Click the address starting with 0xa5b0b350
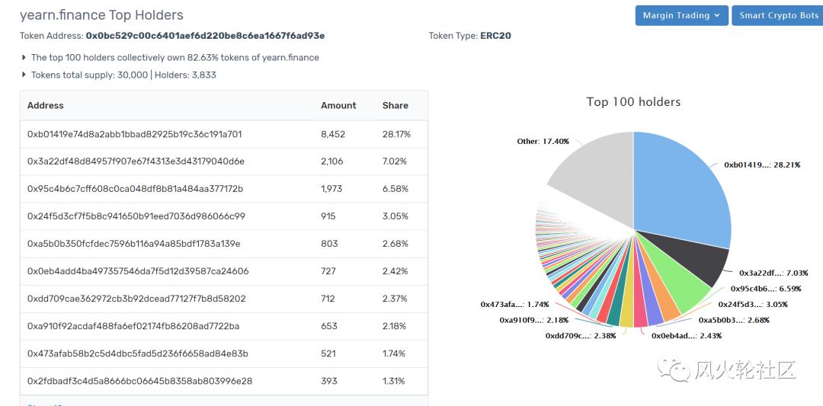Viewport: 823px width, 406px height. click(133, 244)
